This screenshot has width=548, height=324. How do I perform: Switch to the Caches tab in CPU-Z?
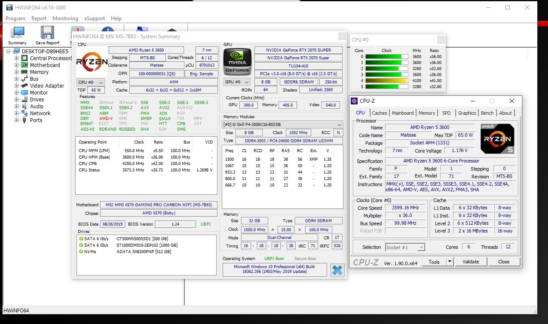pyautogui.click(x=380, y=113)
